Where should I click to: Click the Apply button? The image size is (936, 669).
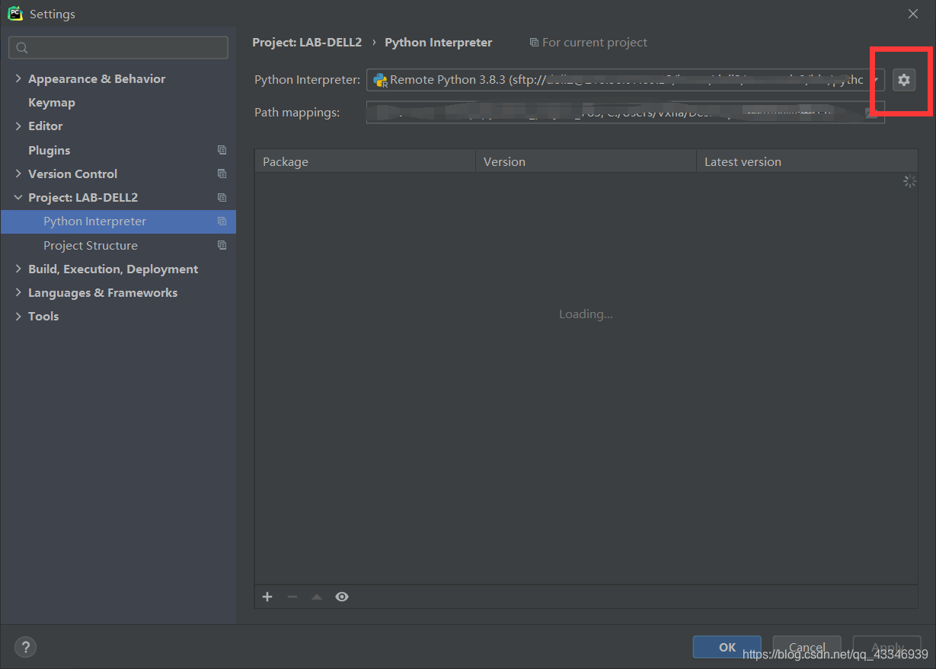pos(886,647)
